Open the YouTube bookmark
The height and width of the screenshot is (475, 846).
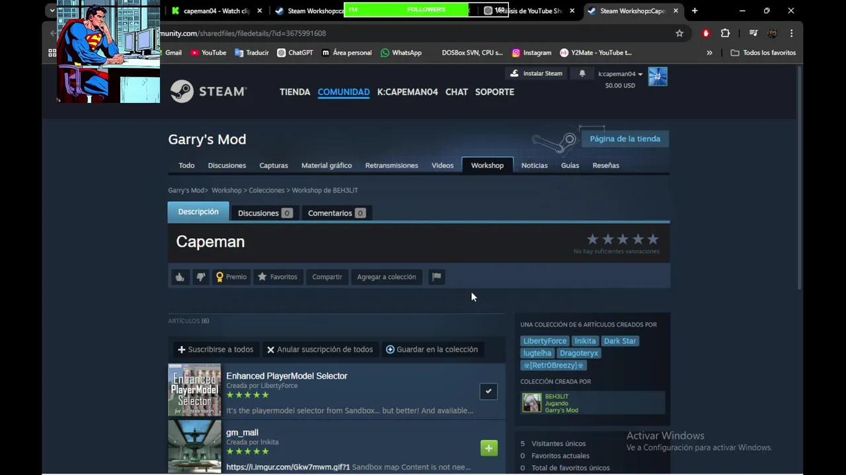coord(208,53)
